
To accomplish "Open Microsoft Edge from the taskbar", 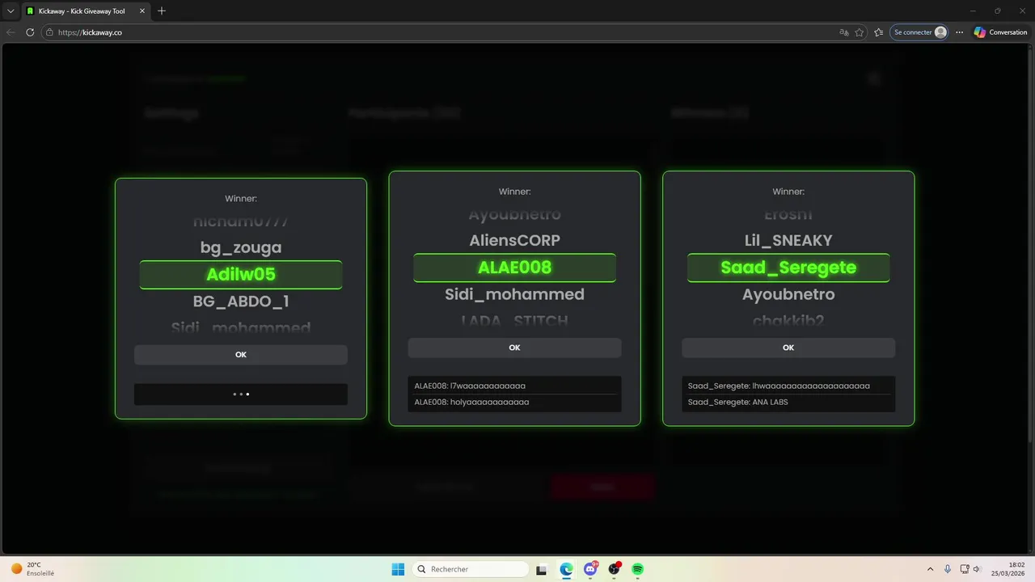I will (567, 569).
